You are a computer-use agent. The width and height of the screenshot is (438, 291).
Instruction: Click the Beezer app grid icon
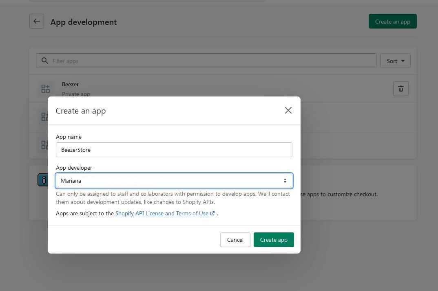45,89
